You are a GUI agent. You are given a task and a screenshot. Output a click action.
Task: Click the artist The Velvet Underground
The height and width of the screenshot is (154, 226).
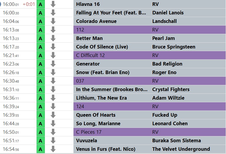pyautogui.click(x=181, y=149)
